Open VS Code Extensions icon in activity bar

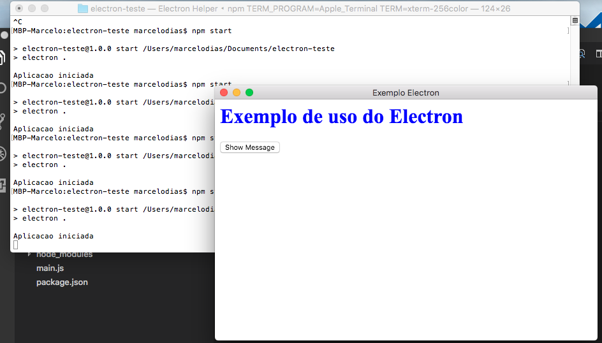[3, 186]
